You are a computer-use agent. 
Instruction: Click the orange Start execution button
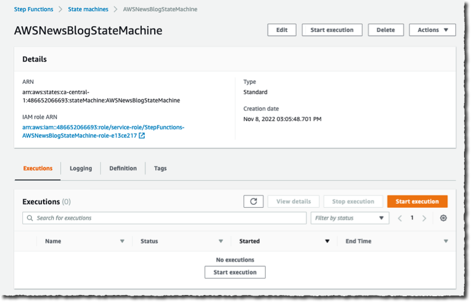[x=418, y=201]
